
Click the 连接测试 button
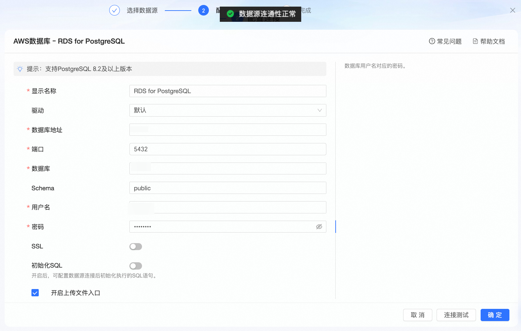coord(456,315)
